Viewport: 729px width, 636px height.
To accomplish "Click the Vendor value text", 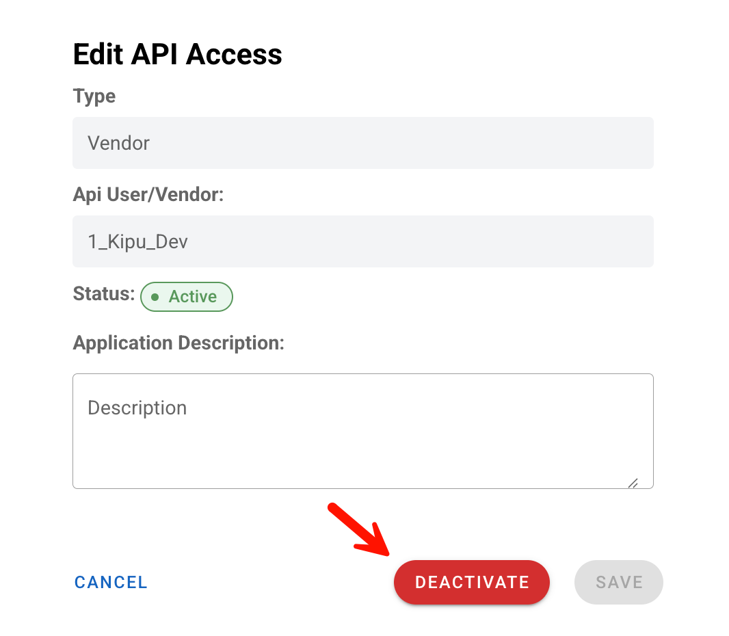I will click(118, 143).
